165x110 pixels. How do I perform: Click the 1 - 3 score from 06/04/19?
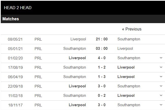coord(102,77)
